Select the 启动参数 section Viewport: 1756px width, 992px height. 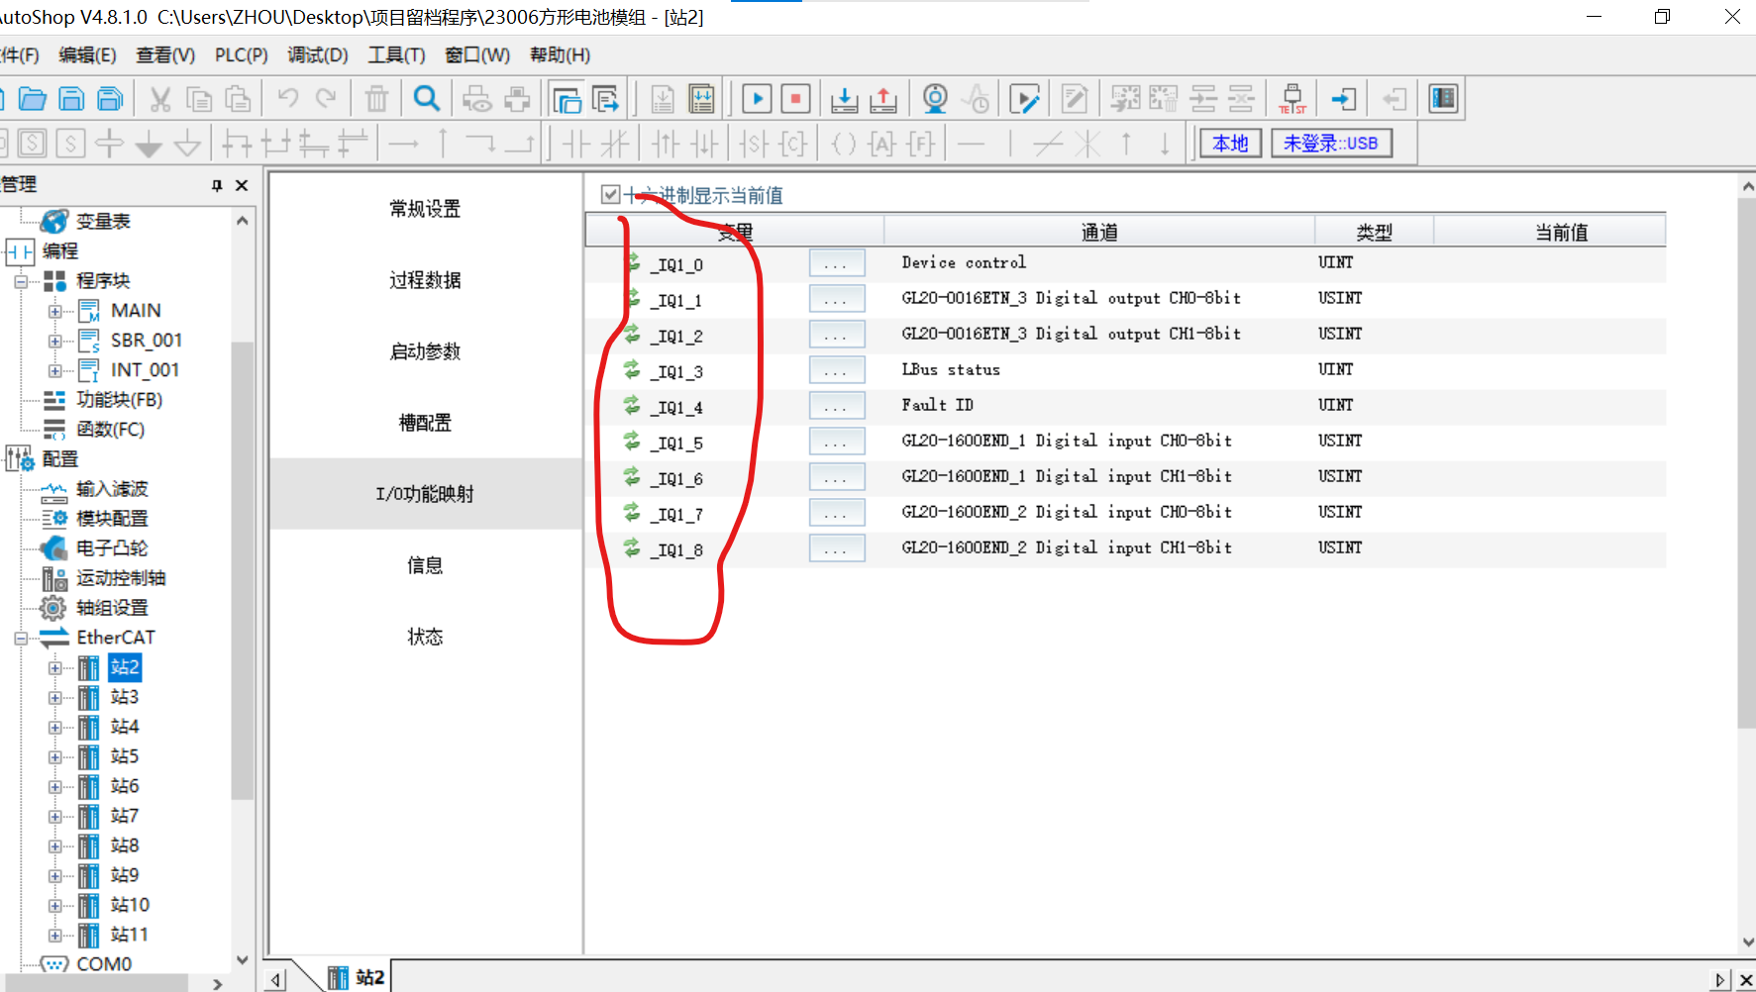pyautogui.click(x=425, y=351)
